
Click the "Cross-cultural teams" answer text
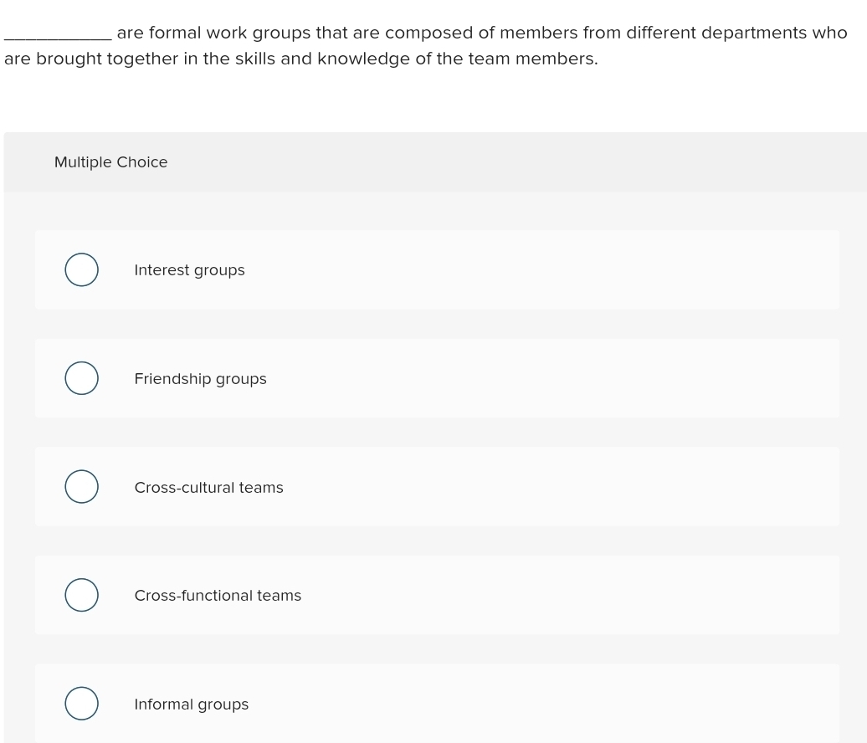pos(208,488)
